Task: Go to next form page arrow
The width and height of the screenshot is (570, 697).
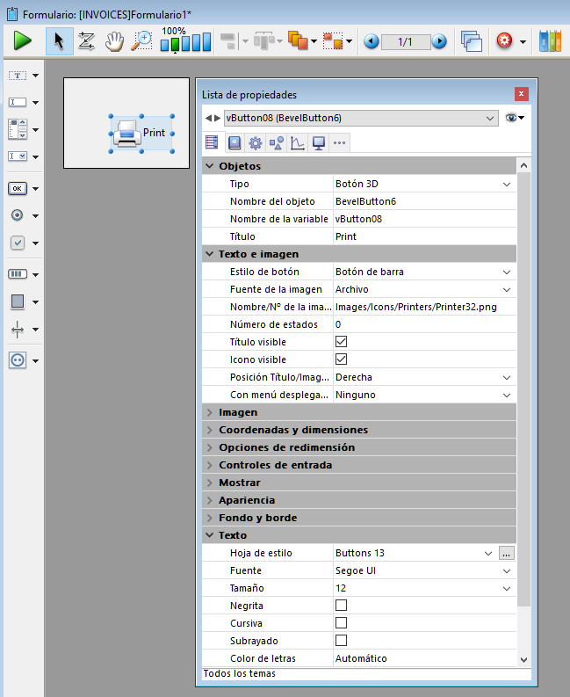Action: tap(439, 41)
